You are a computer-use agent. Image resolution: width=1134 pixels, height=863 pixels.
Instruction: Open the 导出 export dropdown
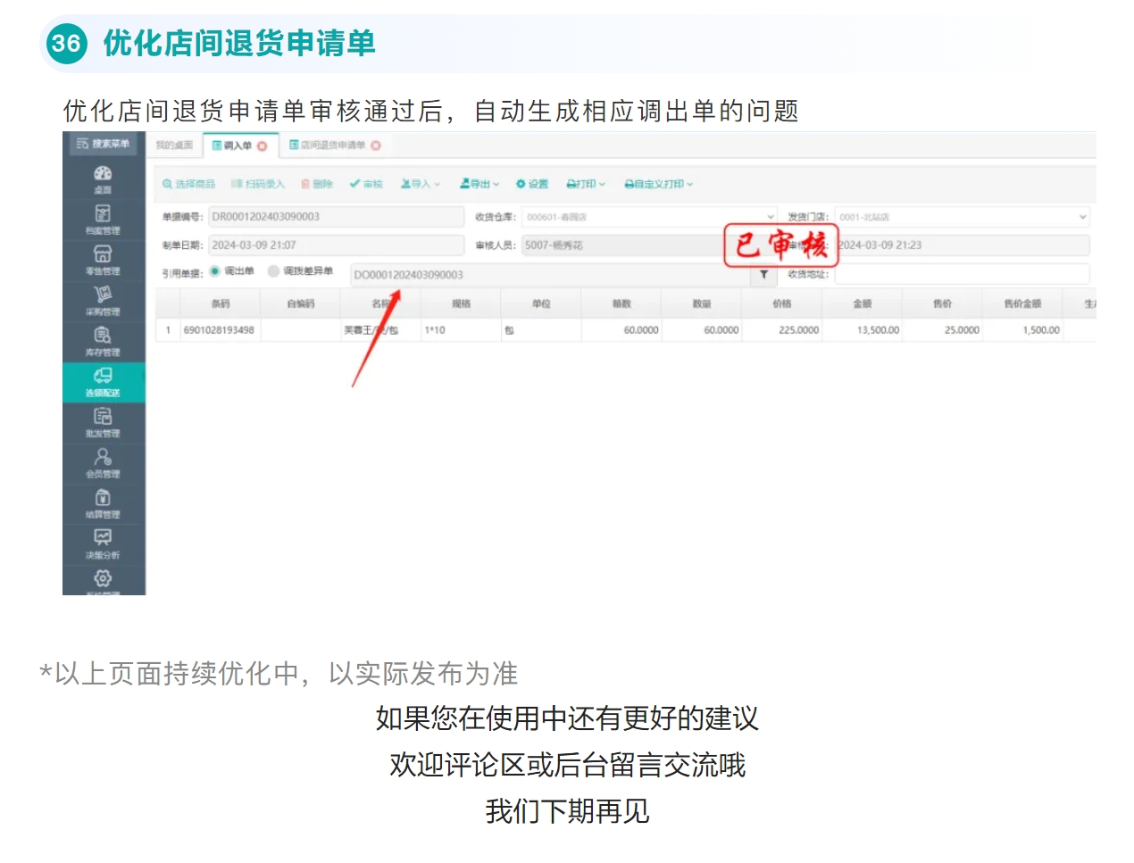(x=479, y=184)
